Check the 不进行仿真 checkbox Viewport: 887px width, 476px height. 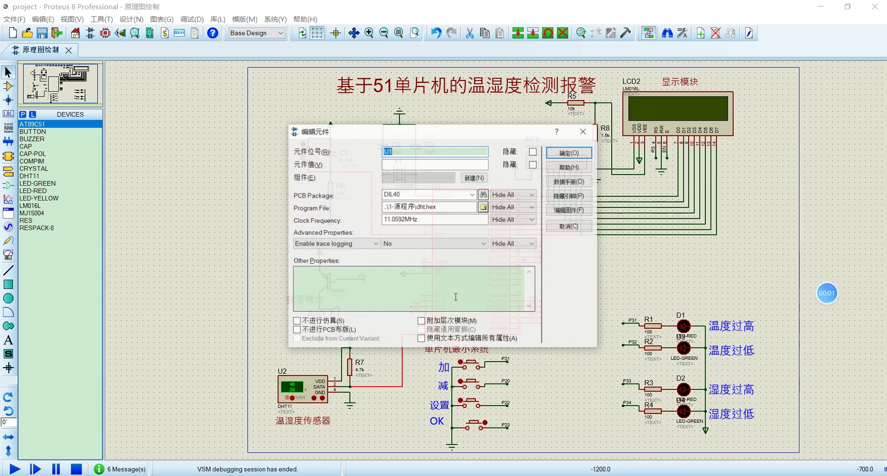coord(298,320)
